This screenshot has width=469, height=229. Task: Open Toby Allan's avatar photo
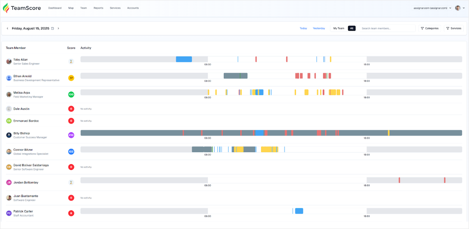tap(9, 61)
